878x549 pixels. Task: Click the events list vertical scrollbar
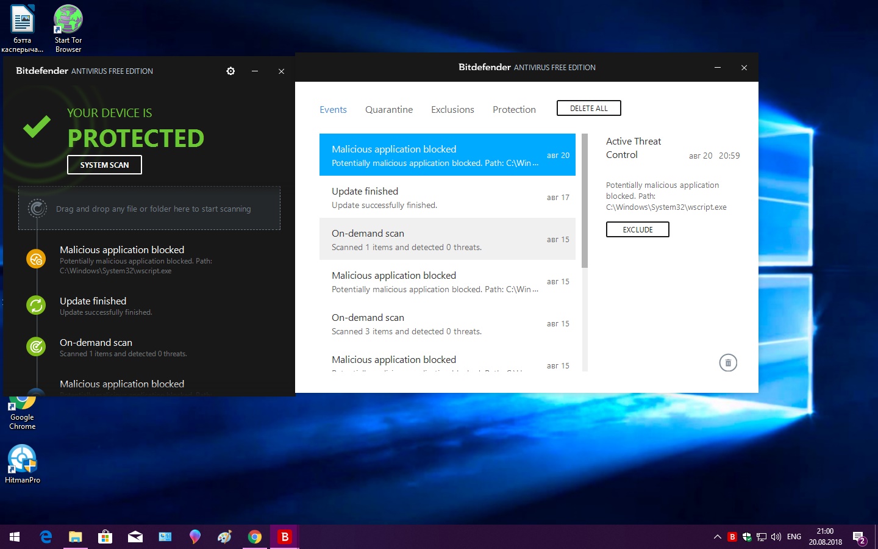click(x=585, y=201)
